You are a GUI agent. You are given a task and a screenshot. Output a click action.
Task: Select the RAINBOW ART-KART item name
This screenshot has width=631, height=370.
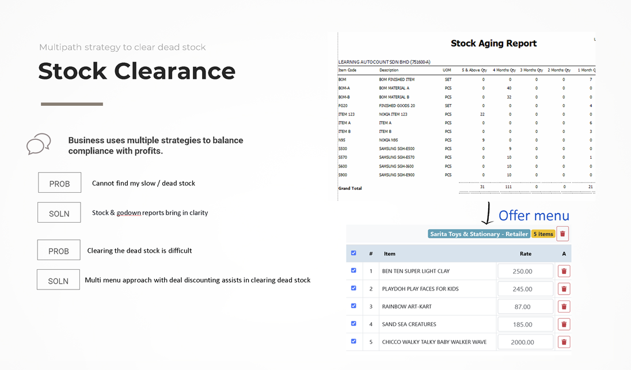pos(407,307)
